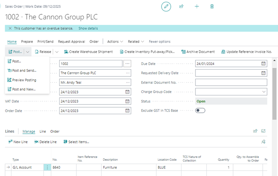Viewport: 278px width, 176px height.
Task: Click the plus icon to create new
Action: [x=197, y=6]
